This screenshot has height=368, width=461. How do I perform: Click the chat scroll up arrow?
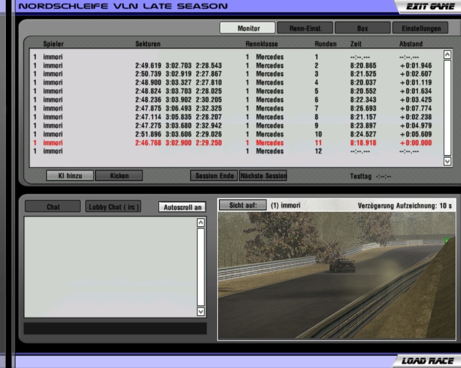click(201, 222)
